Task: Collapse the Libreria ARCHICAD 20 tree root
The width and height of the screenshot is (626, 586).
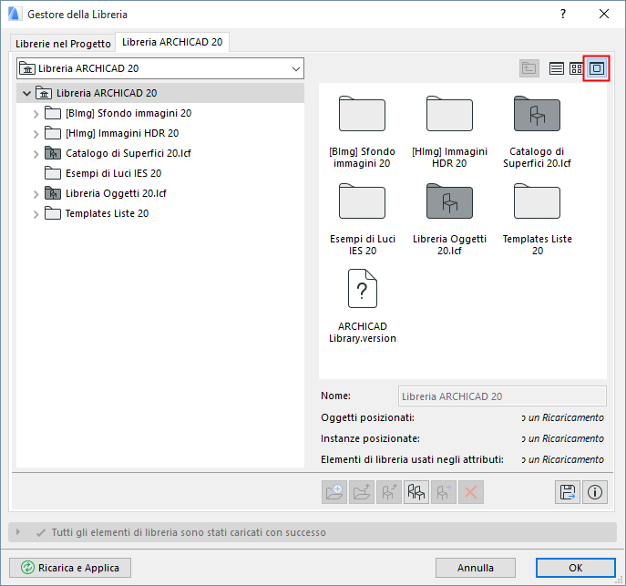Action: pos(26,93)
